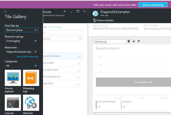Viewport: 171px width, 115px height.
Task: Open the Find tiles by dropdown
Action: tap(21, 30)
